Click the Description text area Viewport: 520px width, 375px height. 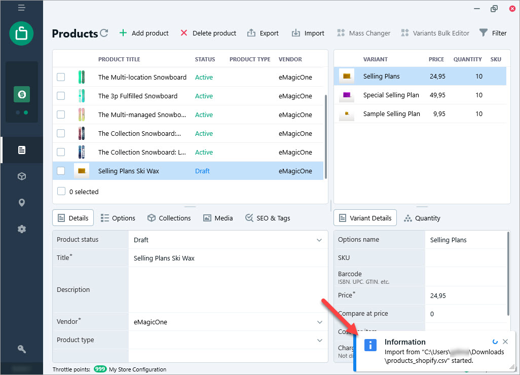tap(228, 290)
